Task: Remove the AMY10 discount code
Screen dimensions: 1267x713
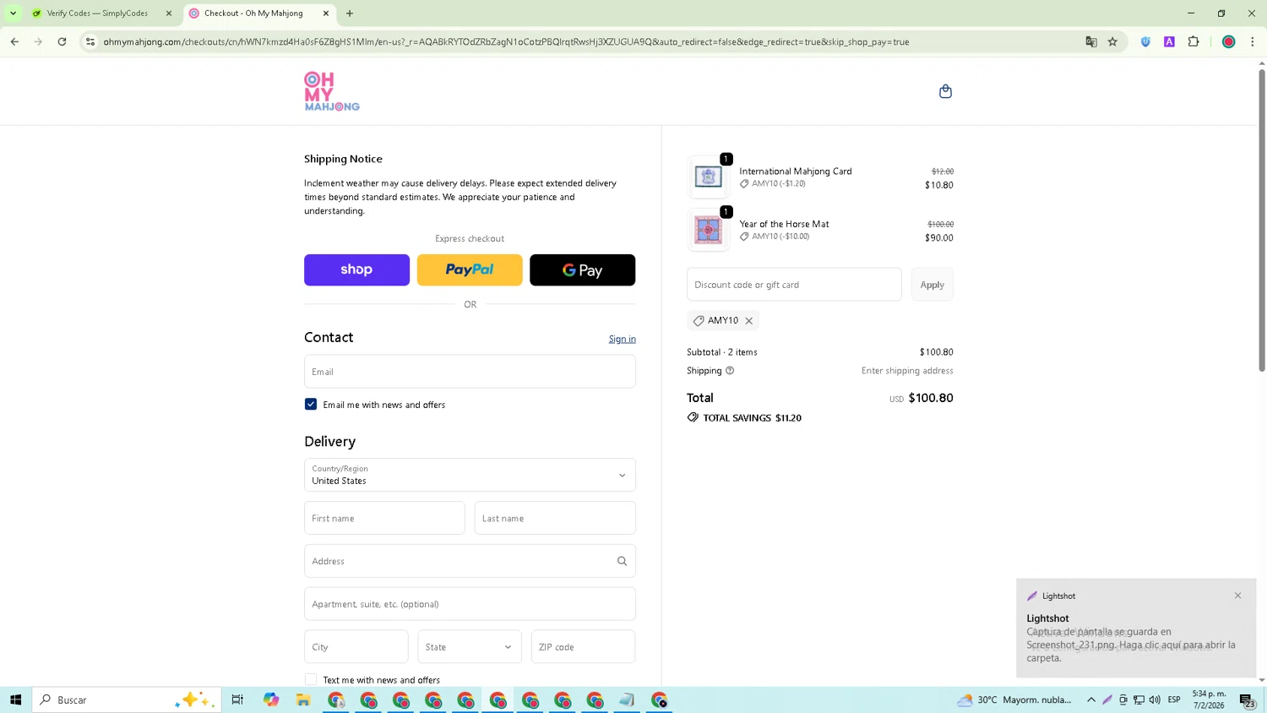Action: pyautogui.click(x=748, y=321)
